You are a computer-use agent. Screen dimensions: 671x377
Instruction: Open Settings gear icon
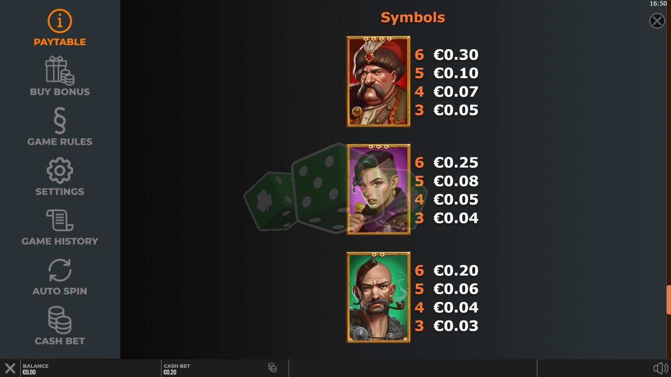60,170
